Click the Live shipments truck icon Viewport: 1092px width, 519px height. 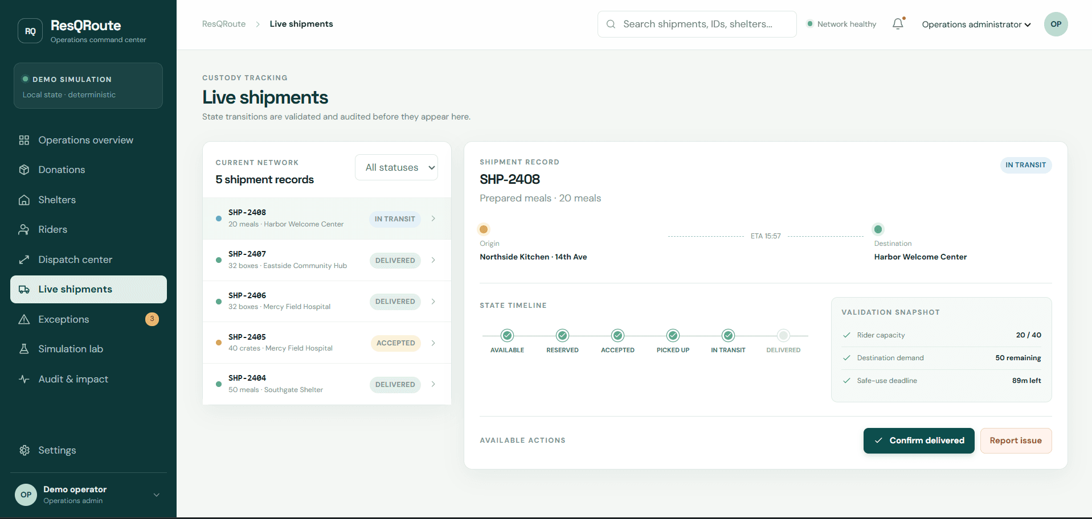click(x=24, y=289)
